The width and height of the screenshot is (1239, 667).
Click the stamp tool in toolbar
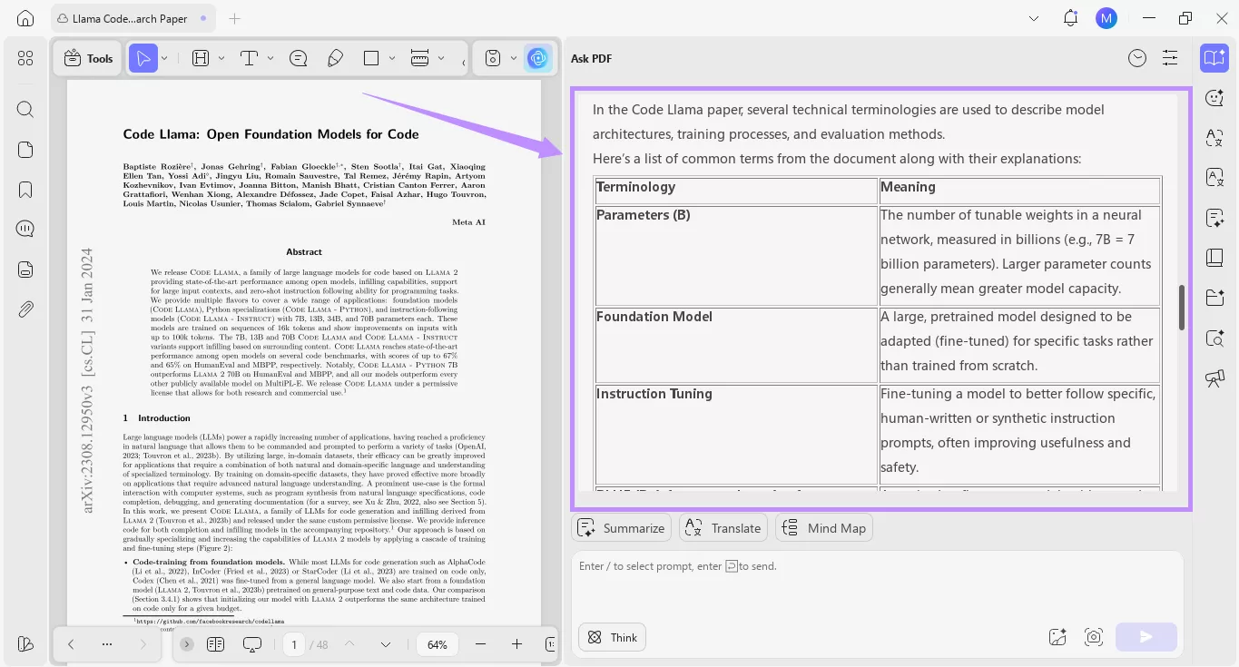coord(493,58)
